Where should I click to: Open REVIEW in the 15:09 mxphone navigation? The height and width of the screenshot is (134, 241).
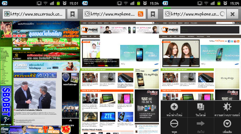pyautogui.click(x=180, y=23)
